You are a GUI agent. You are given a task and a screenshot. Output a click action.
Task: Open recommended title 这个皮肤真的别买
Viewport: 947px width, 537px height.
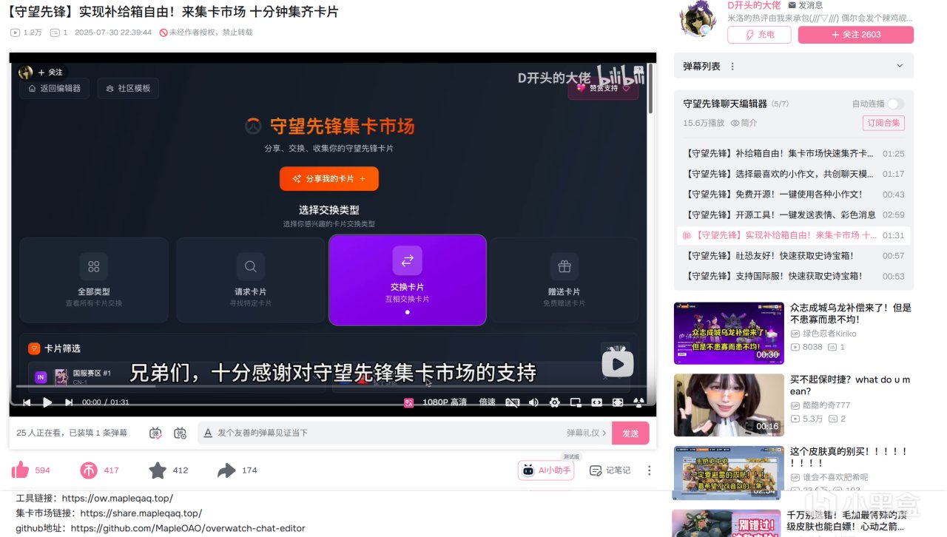(x=849, y=457)
